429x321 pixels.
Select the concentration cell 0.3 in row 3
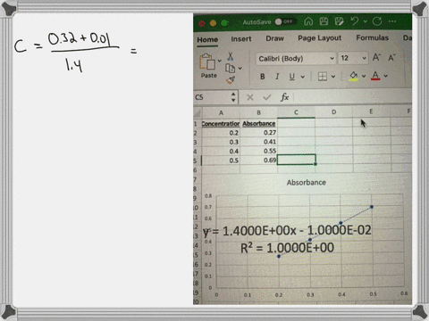click(x=221, y=142)
